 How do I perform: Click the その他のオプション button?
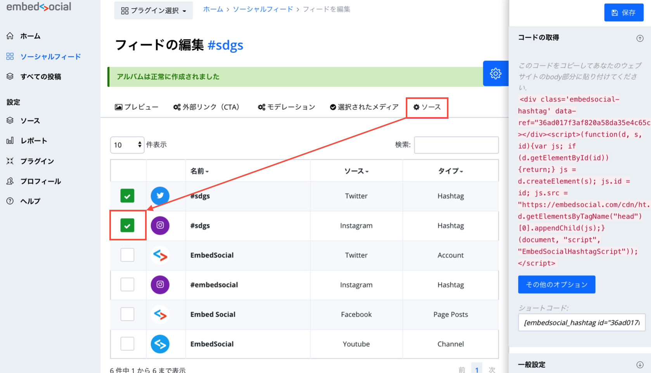click(556, 285)
